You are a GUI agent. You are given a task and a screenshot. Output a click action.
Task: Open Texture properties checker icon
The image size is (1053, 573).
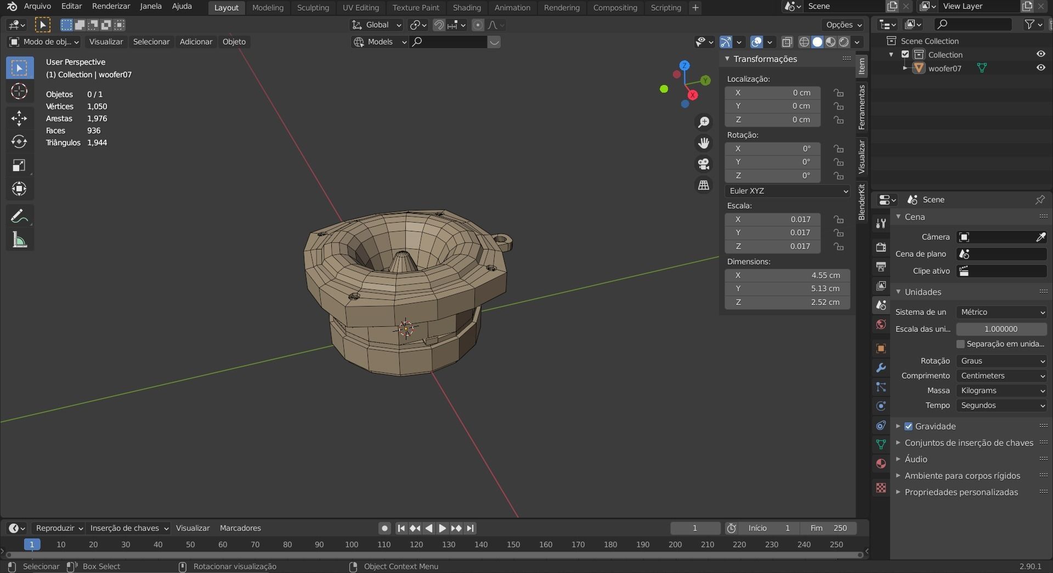[x=881, y=487]
